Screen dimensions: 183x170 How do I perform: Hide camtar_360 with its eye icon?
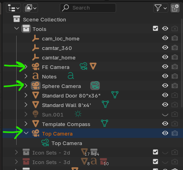[x=165, y=48]
